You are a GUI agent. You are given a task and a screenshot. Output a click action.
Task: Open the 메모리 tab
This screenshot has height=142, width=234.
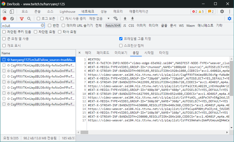118,11
